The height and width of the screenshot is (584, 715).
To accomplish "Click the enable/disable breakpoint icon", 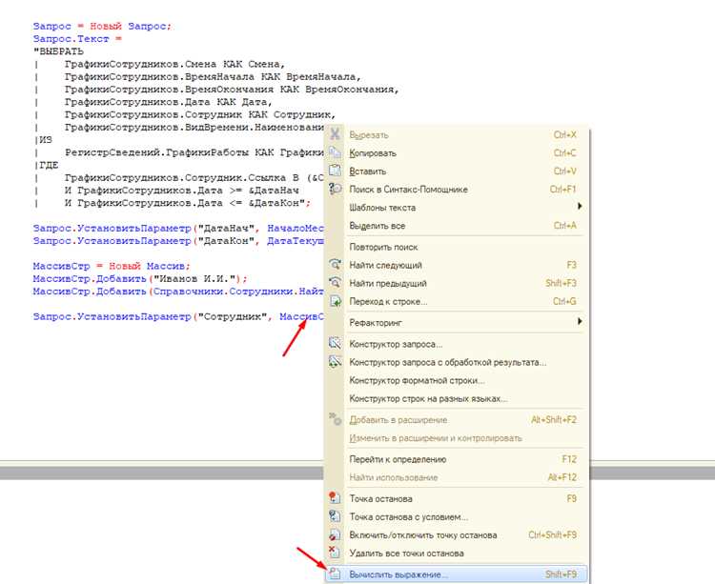I will point(335,534).
